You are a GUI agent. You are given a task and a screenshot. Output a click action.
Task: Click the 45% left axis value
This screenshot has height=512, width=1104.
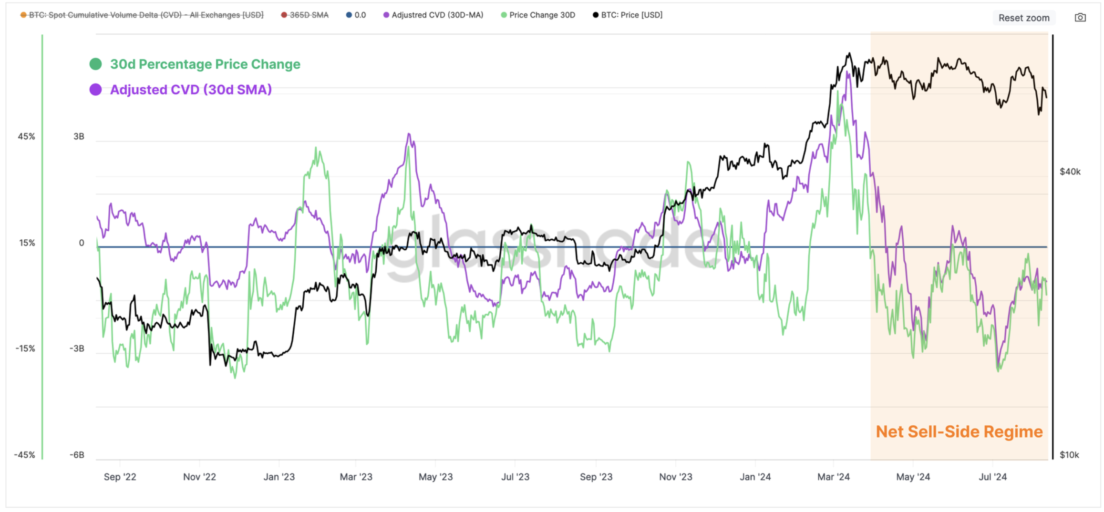tap(26, 137)
